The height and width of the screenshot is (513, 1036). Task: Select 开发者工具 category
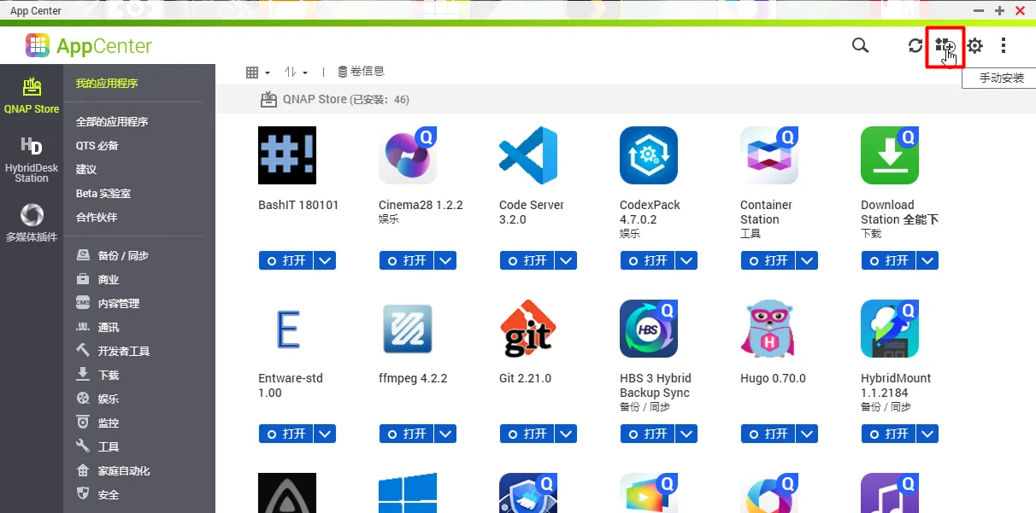(x=123, y=351)
